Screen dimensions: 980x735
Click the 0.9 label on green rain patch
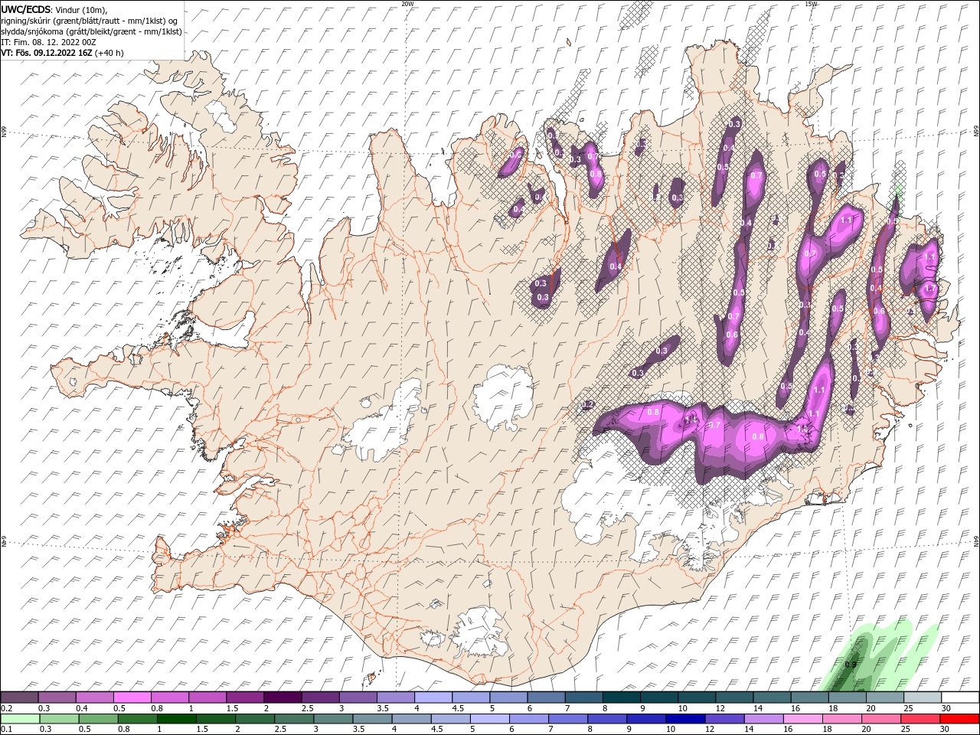pos(850,665)
